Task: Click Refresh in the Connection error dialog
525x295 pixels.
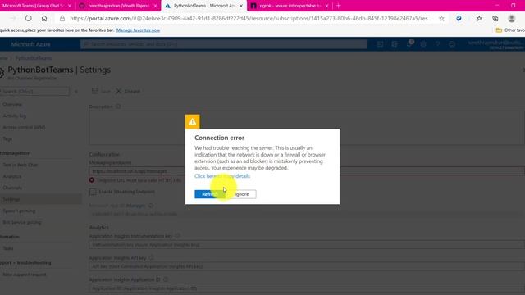Action: click(210, 194)
